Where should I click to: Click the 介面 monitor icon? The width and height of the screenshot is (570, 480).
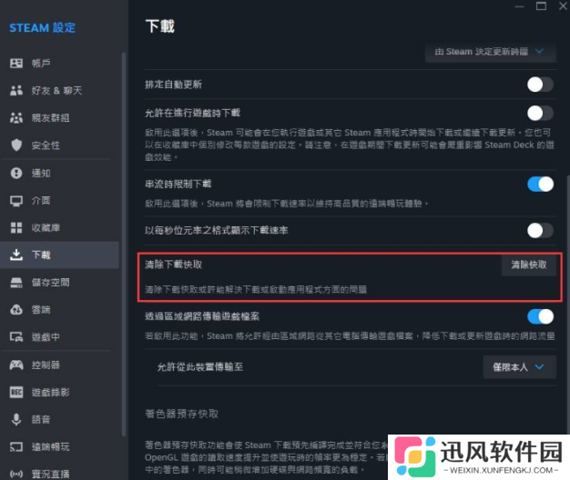point(16,201)
